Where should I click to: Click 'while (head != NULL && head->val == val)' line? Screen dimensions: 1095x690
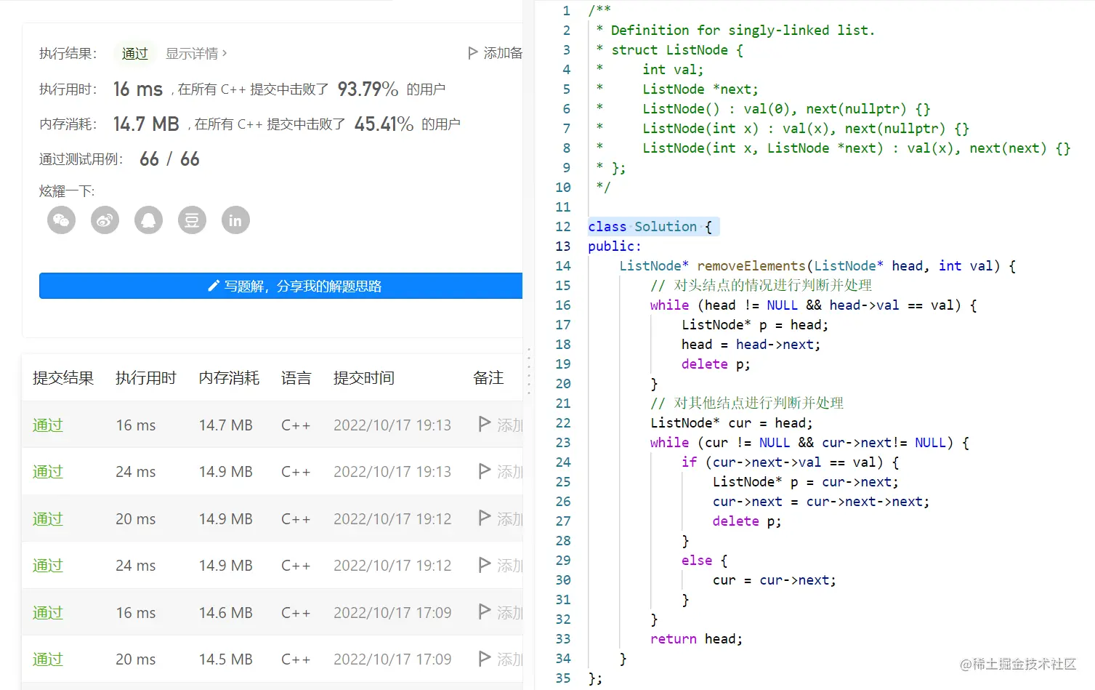[814, 305]
